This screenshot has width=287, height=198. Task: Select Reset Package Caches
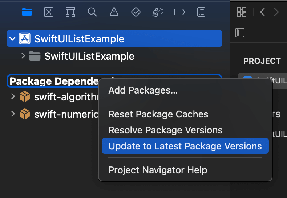pyautogui.click(x=158, y=114)
